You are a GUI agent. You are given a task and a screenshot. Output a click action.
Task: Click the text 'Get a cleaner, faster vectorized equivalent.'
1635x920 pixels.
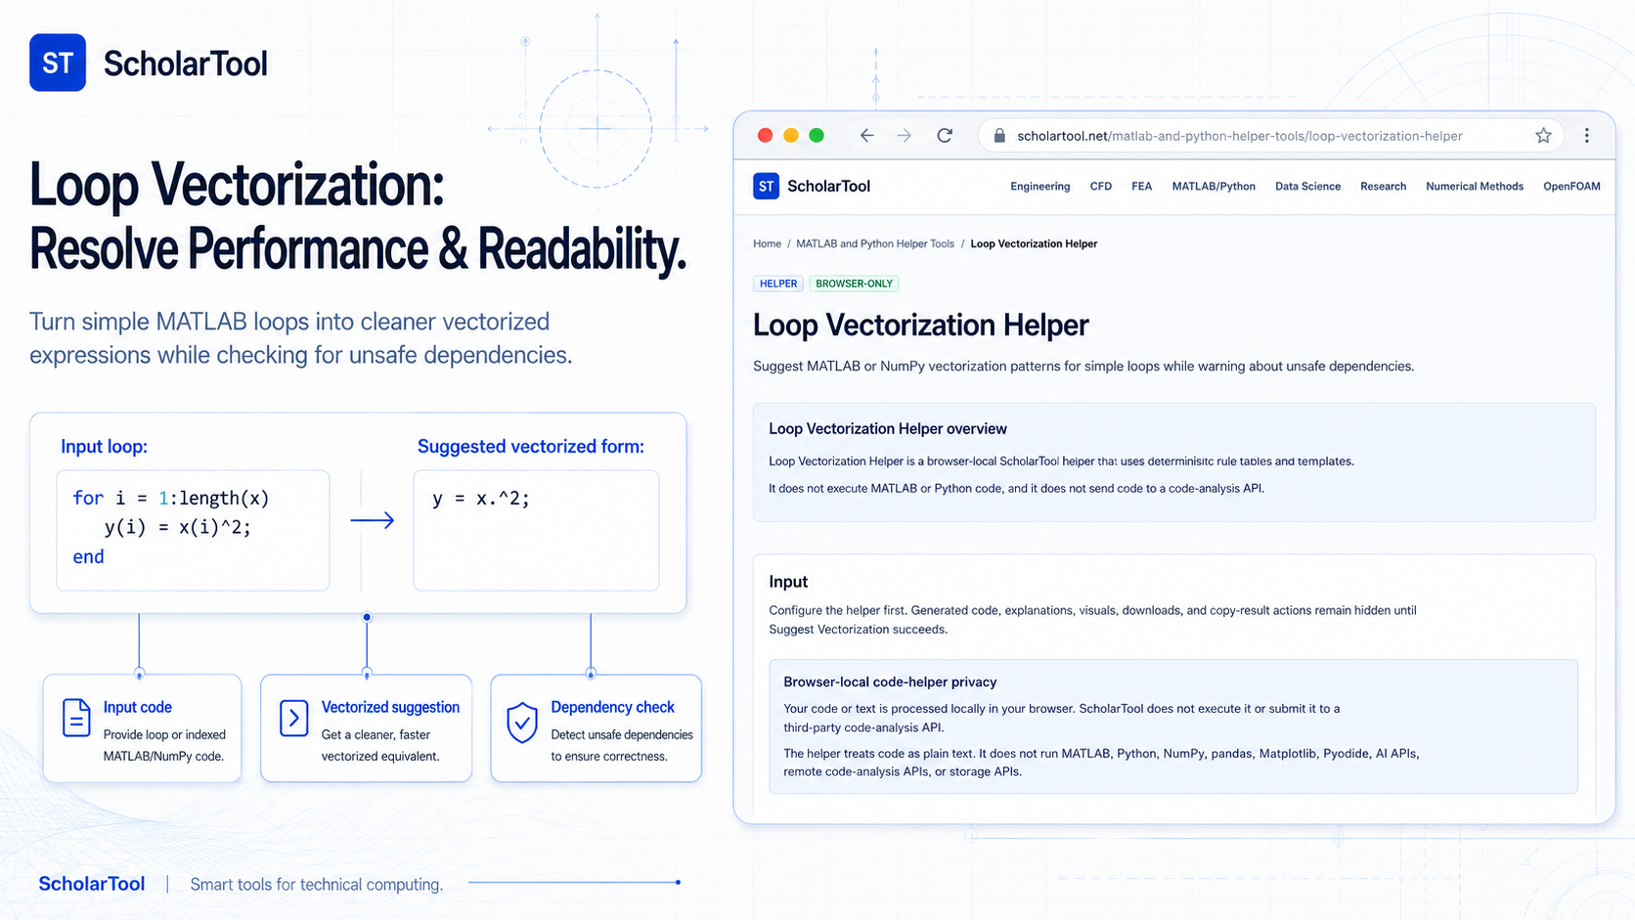[x=380, y=745]
